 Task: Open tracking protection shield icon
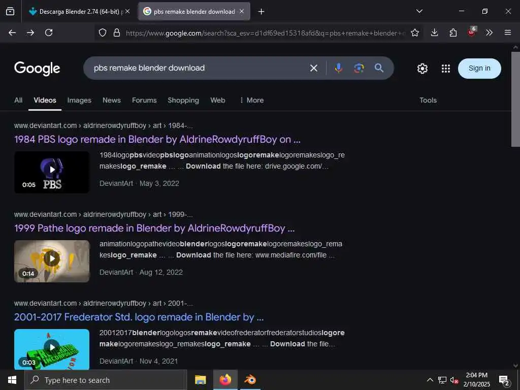103,32
